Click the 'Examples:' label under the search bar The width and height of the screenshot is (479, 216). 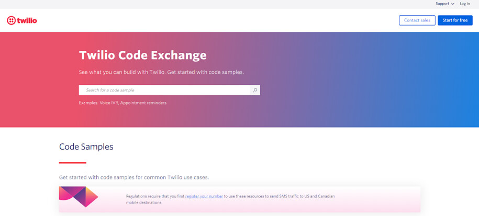tap(88, 103)
